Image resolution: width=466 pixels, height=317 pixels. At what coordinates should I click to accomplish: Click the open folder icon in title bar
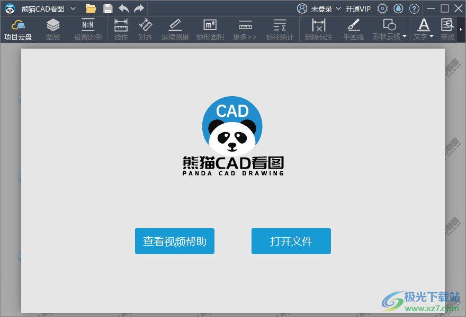[91, 8]
